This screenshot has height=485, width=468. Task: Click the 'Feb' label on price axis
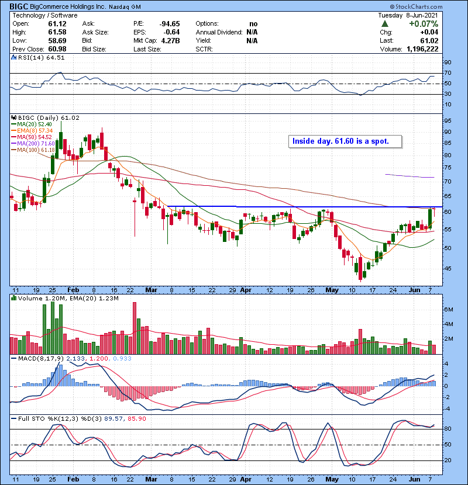point(73,290)
